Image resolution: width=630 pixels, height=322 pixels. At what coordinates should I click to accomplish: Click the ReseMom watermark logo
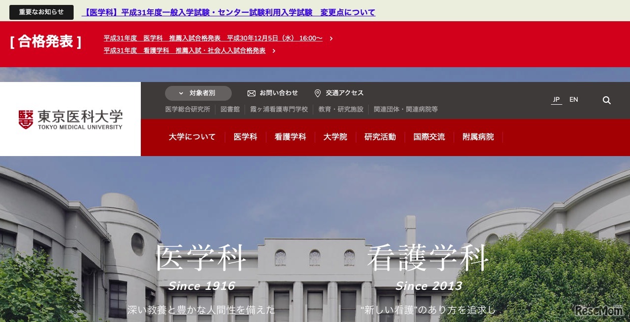[598, 311]
